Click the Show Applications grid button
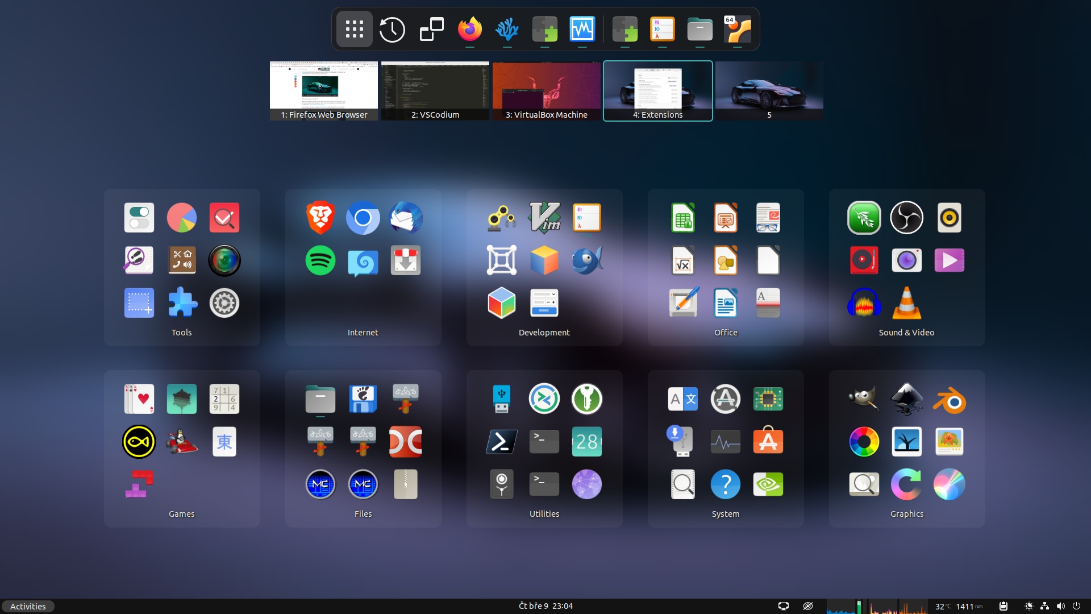Image resolution: width=1091 pixels, height=614 pixels. (354, 29)
